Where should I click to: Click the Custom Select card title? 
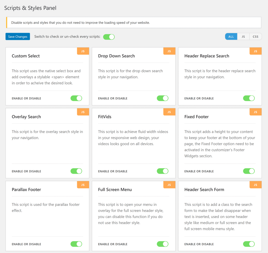coord(26,56)
